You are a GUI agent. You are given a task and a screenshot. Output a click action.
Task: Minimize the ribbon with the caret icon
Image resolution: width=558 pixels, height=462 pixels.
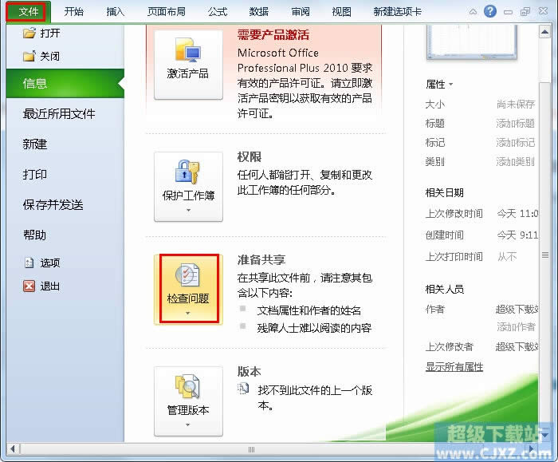coord(473,12)
